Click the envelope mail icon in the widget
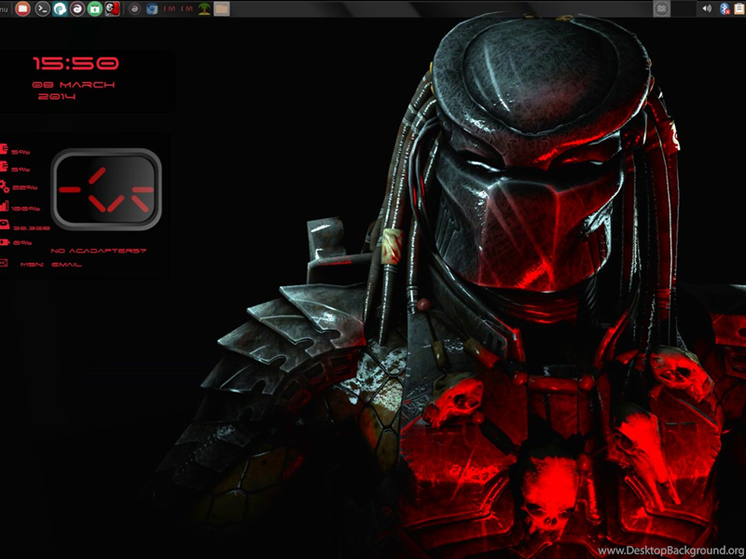Image resolution: width=746 pixels, height=559 pixels. [x=4, y=263]
